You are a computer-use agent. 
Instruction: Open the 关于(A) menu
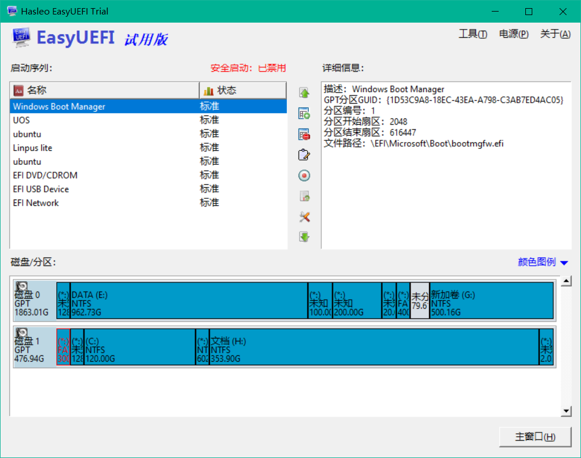[x=555, y=34]
